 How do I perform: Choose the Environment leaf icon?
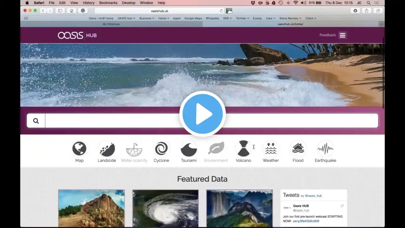point(216,149)
